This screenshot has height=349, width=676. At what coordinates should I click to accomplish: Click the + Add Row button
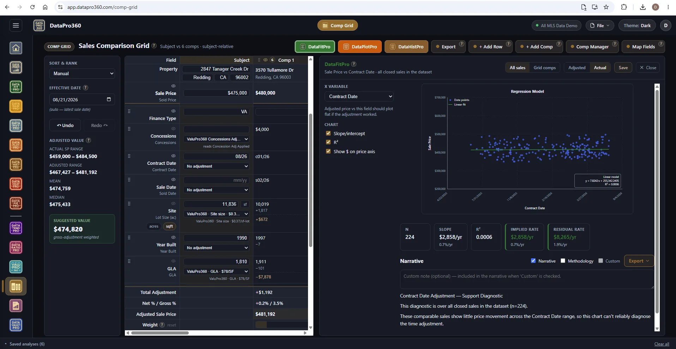[x=490, y=47]
